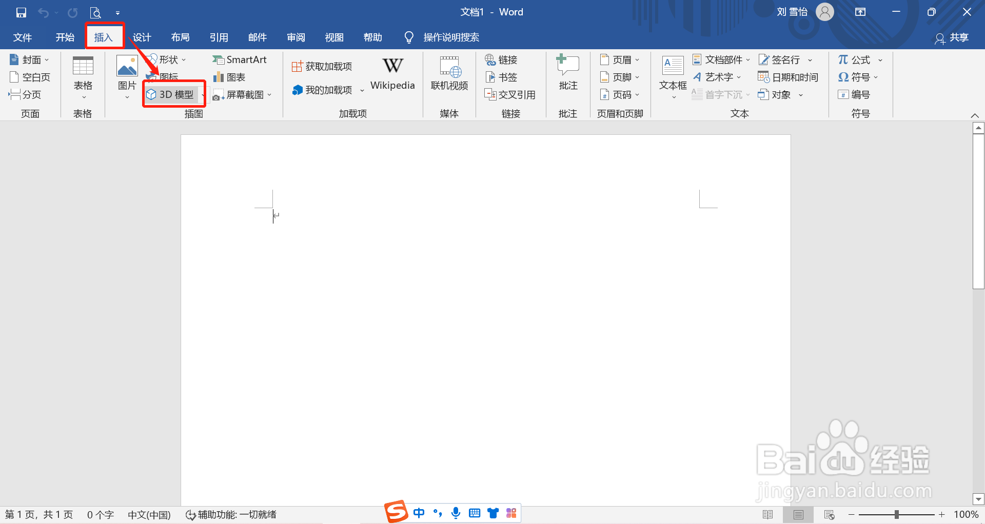
Task: Open the 艺术字 WordArt dropdown
Action: point(718,77)
